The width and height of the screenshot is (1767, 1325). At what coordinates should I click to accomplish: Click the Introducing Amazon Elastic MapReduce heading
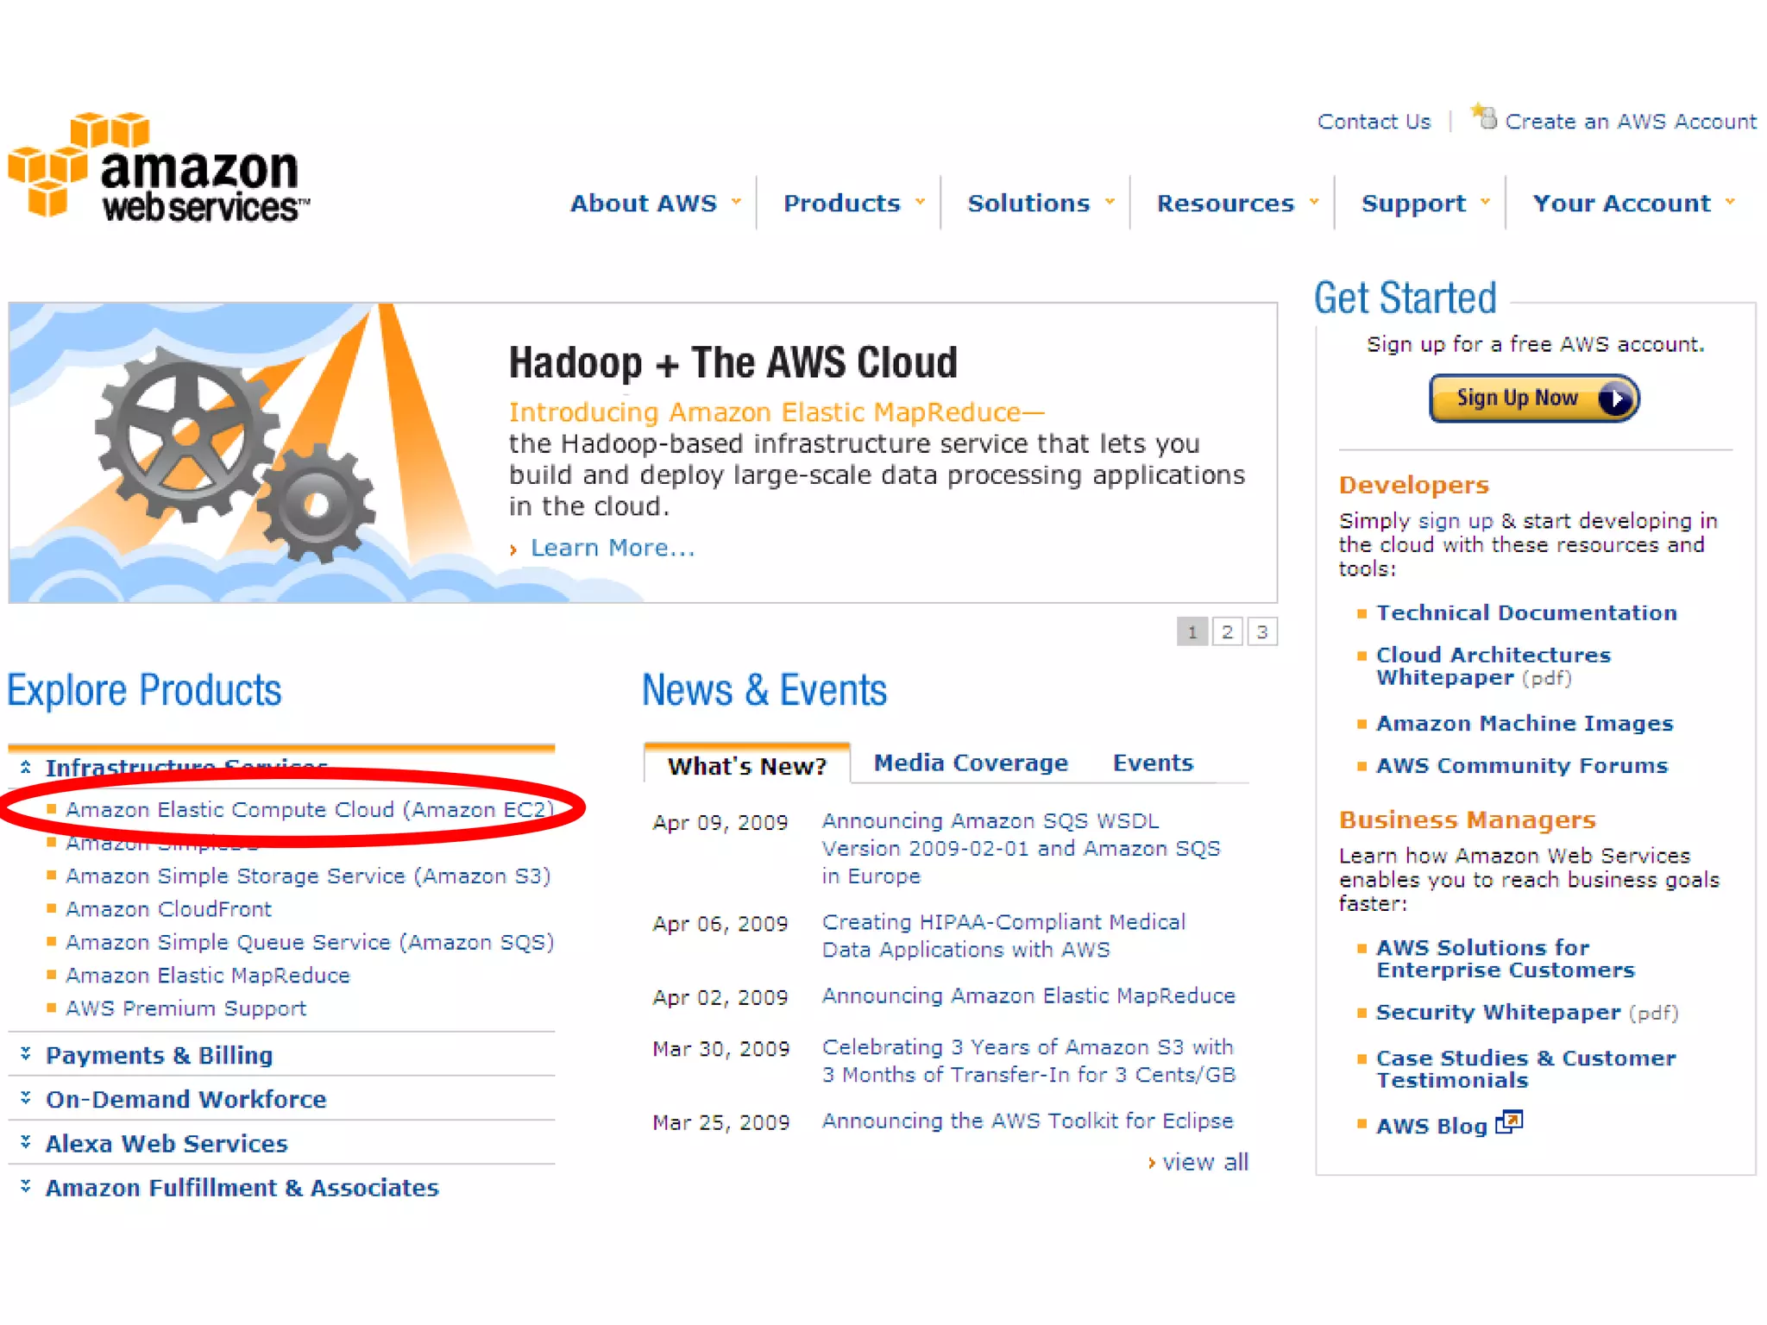pos(776,412)
